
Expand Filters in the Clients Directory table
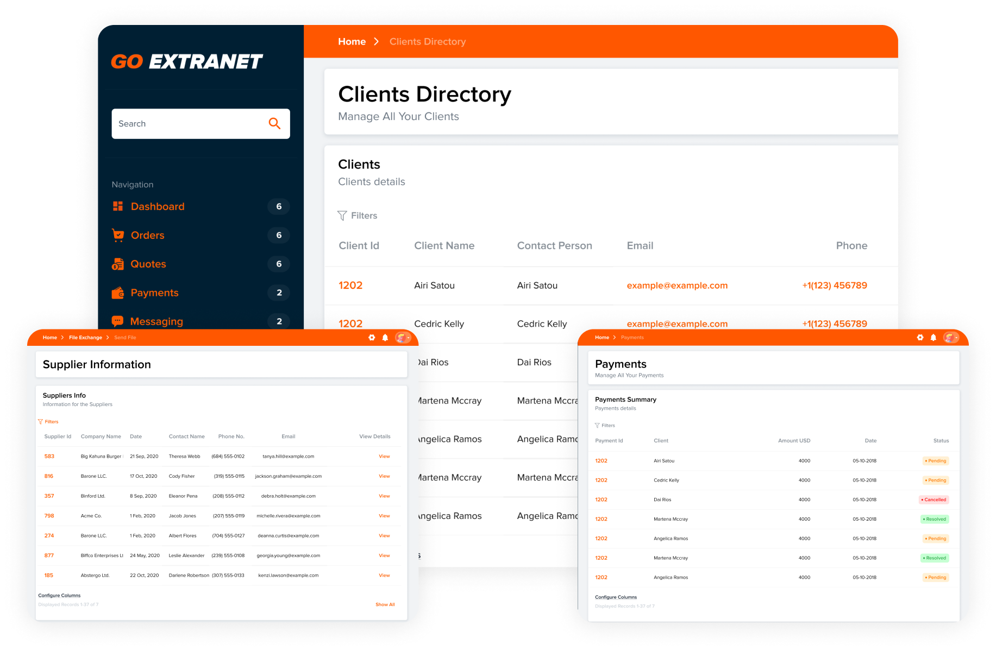pyautogui.click(x=358, y=216)
